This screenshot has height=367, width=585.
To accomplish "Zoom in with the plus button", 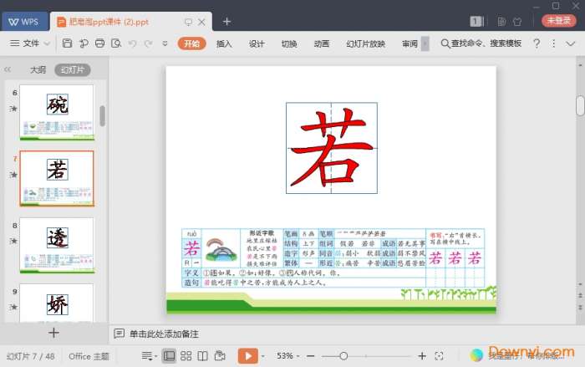I will pyautogui.click(x=422, y=356).
